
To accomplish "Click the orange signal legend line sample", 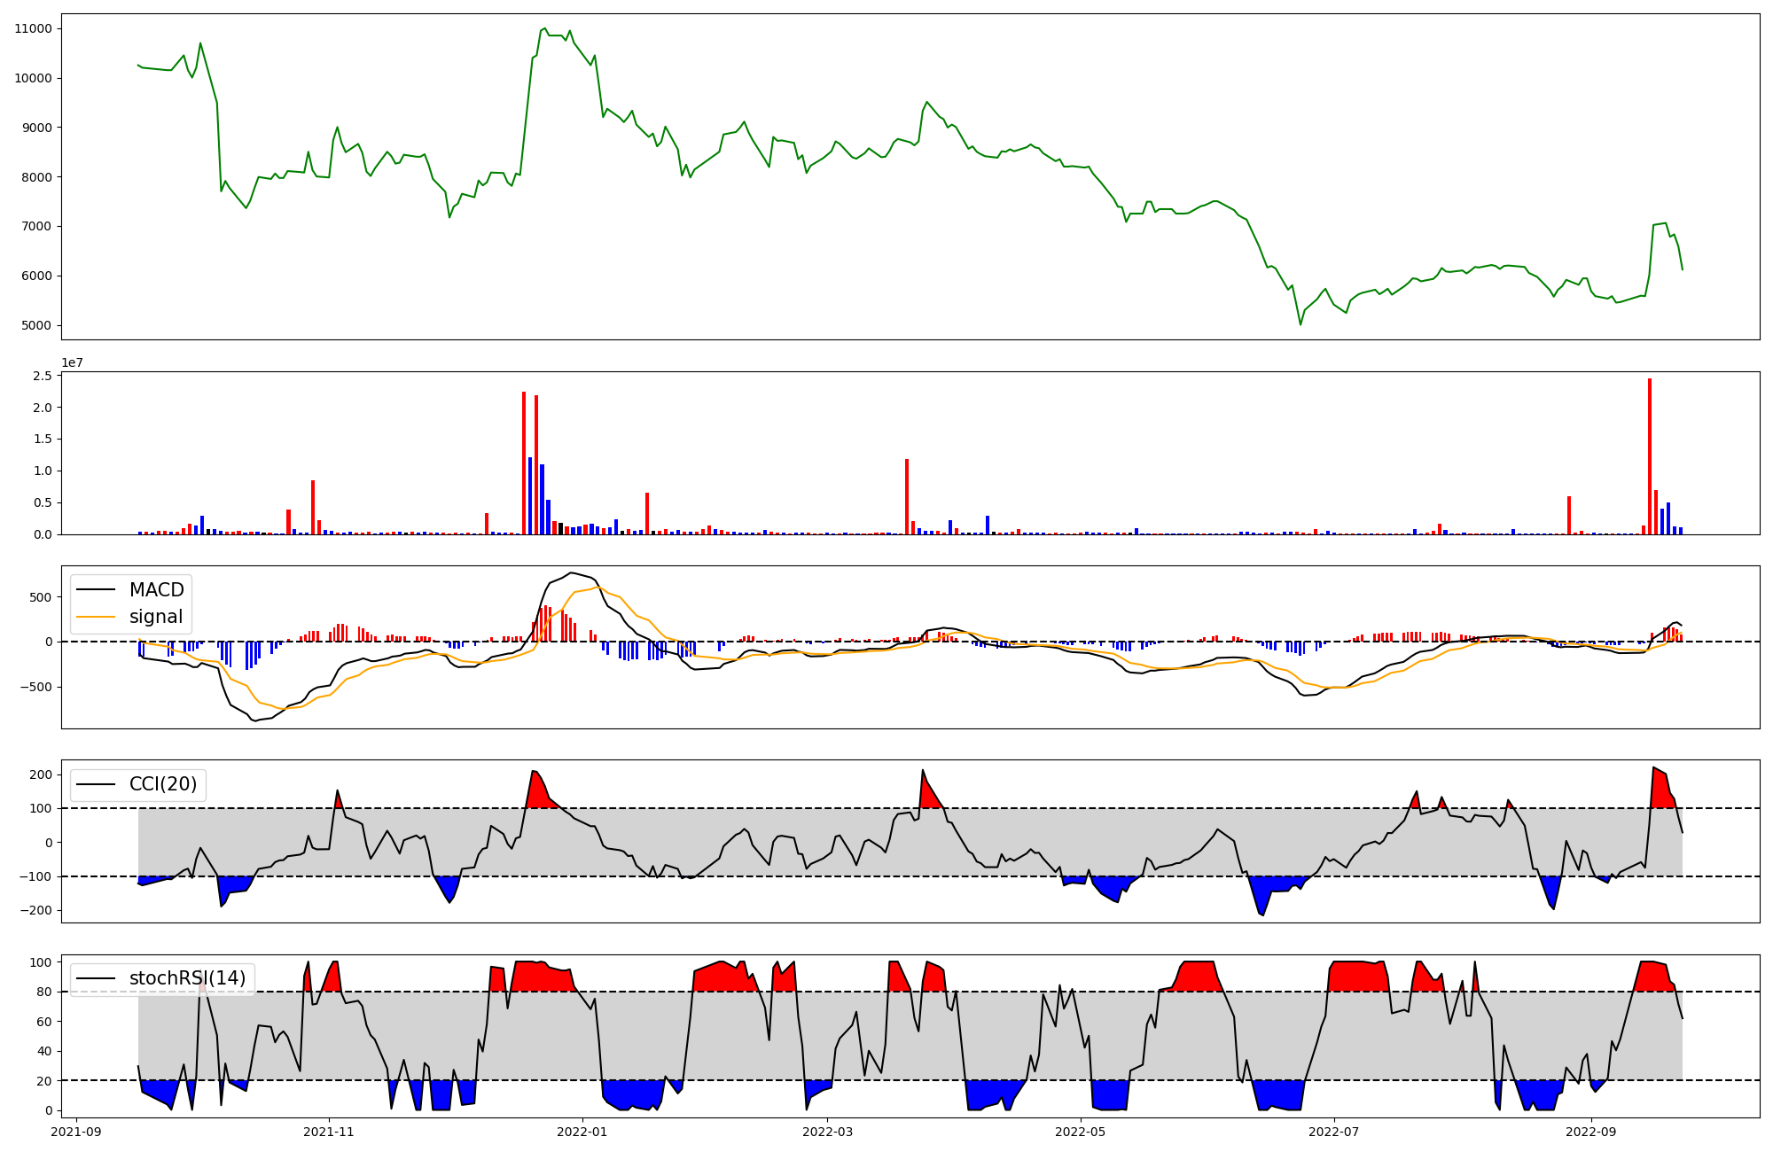I will click(x=97, y=617).
